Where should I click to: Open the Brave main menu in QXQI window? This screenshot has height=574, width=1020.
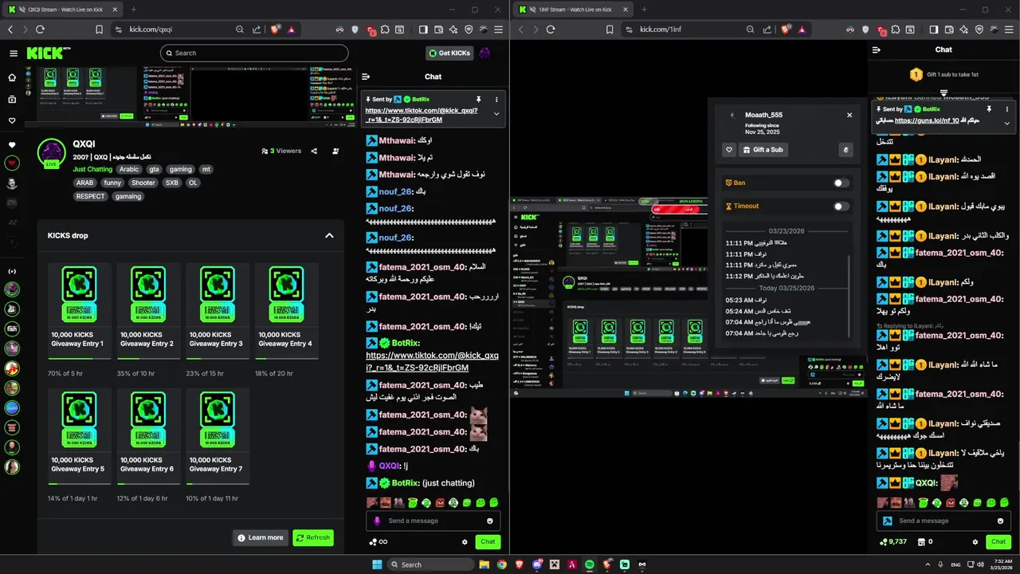[499, 29]
